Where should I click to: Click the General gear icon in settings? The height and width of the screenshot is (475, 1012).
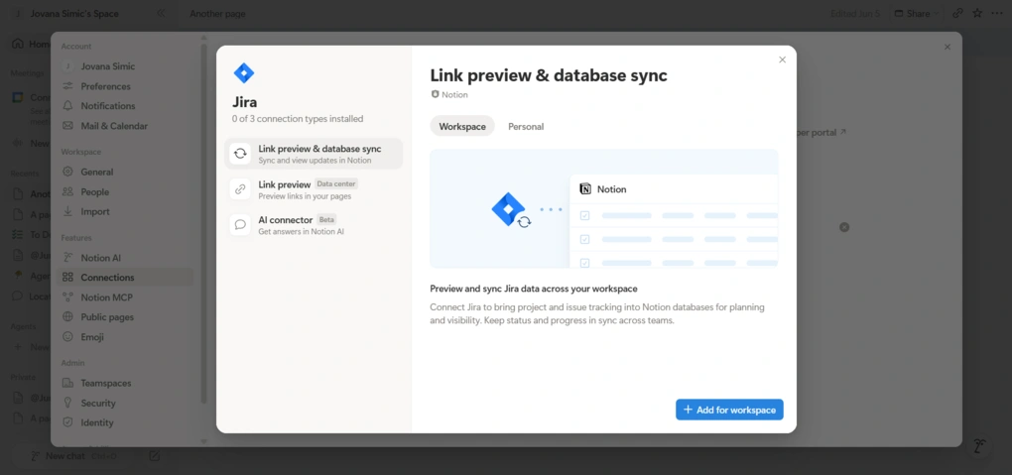67,172
